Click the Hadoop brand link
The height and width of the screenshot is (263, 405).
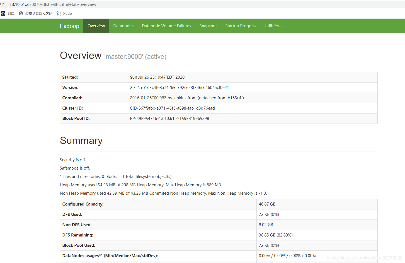(x=69, y=26)
